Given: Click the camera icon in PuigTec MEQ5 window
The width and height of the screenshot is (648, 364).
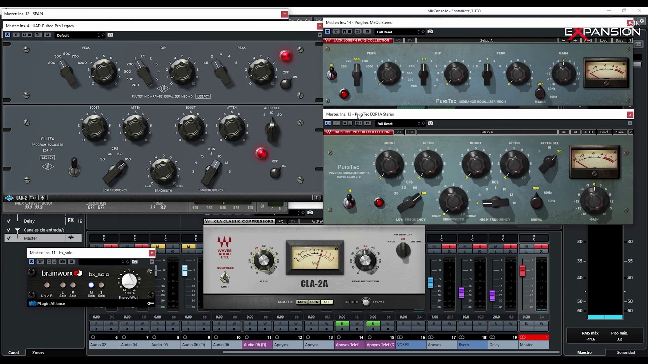Looking at the screenshot, I should point(430,32).
